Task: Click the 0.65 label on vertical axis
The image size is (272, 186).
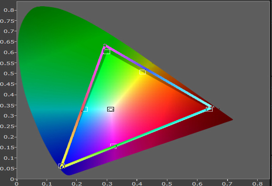Action: [7, 42]
